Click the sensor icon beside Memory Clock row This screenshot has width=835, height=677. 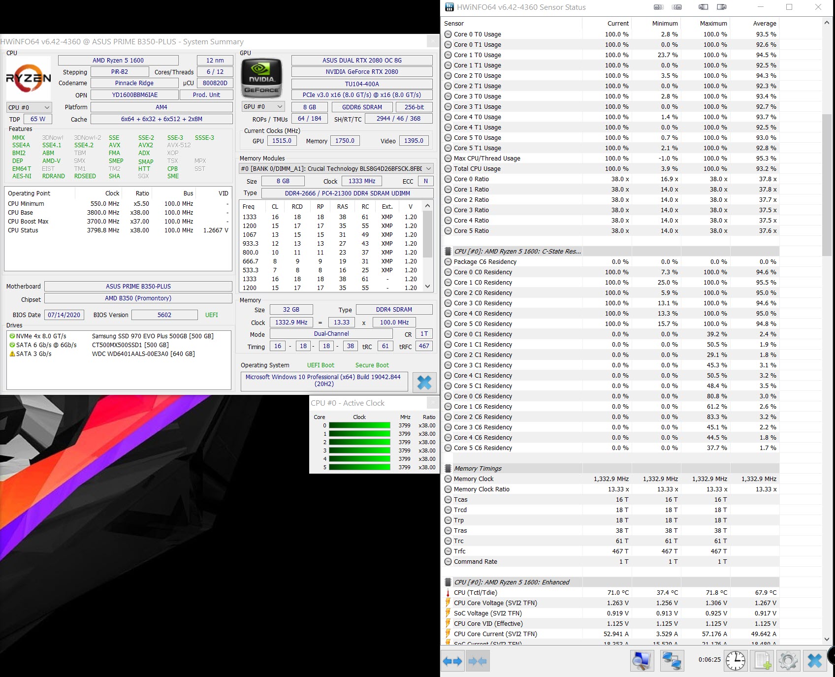coord(448,479)
